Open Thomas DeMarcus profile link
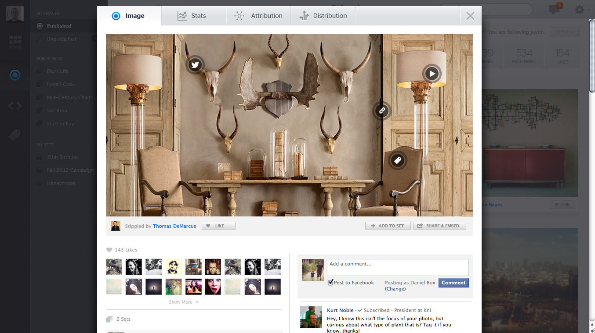Screen dimensions: 595x333 (x=174, y=226)
